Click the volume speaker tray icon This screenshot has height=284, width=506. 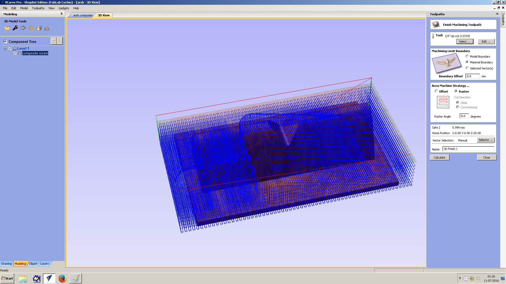[x=478, y=278]
